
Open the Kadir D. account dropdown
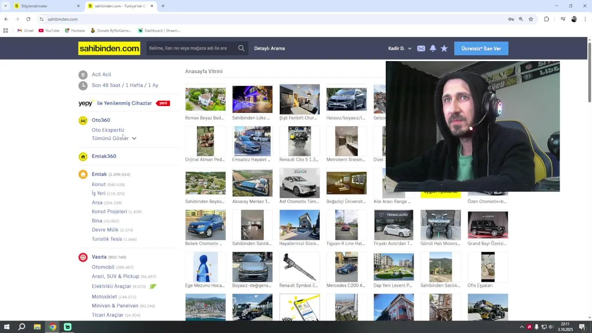[400, 49]
